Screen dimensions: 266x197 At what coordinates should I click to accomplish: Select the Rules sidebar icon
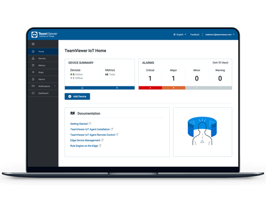coord(33,72)
